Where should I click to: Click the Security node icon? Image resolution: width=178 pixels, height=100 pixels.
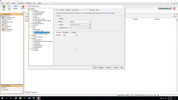(x=3, y=21)
